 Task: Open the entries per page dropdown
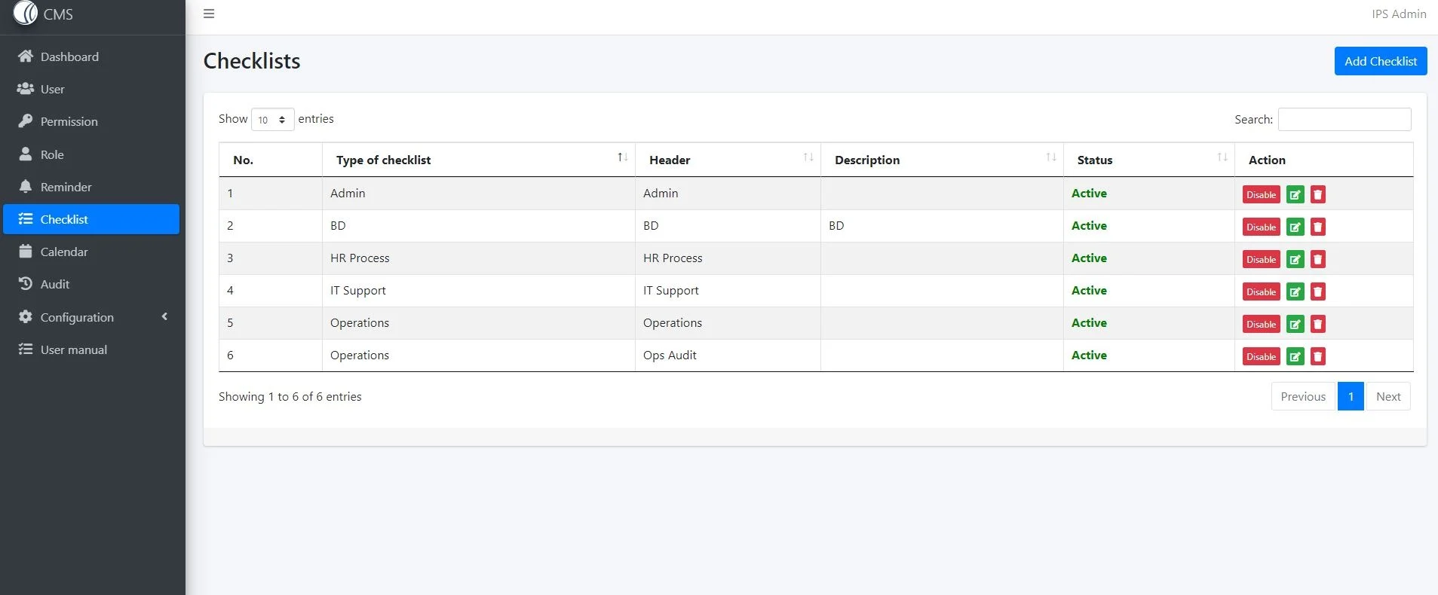pos(272,120)
